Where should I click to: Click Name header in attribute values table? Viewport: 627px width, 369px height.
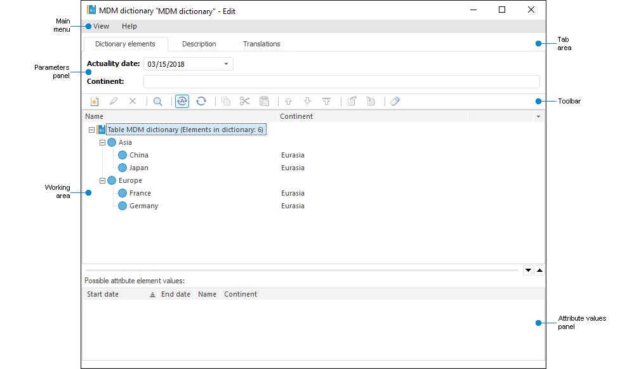click(207, 294)
